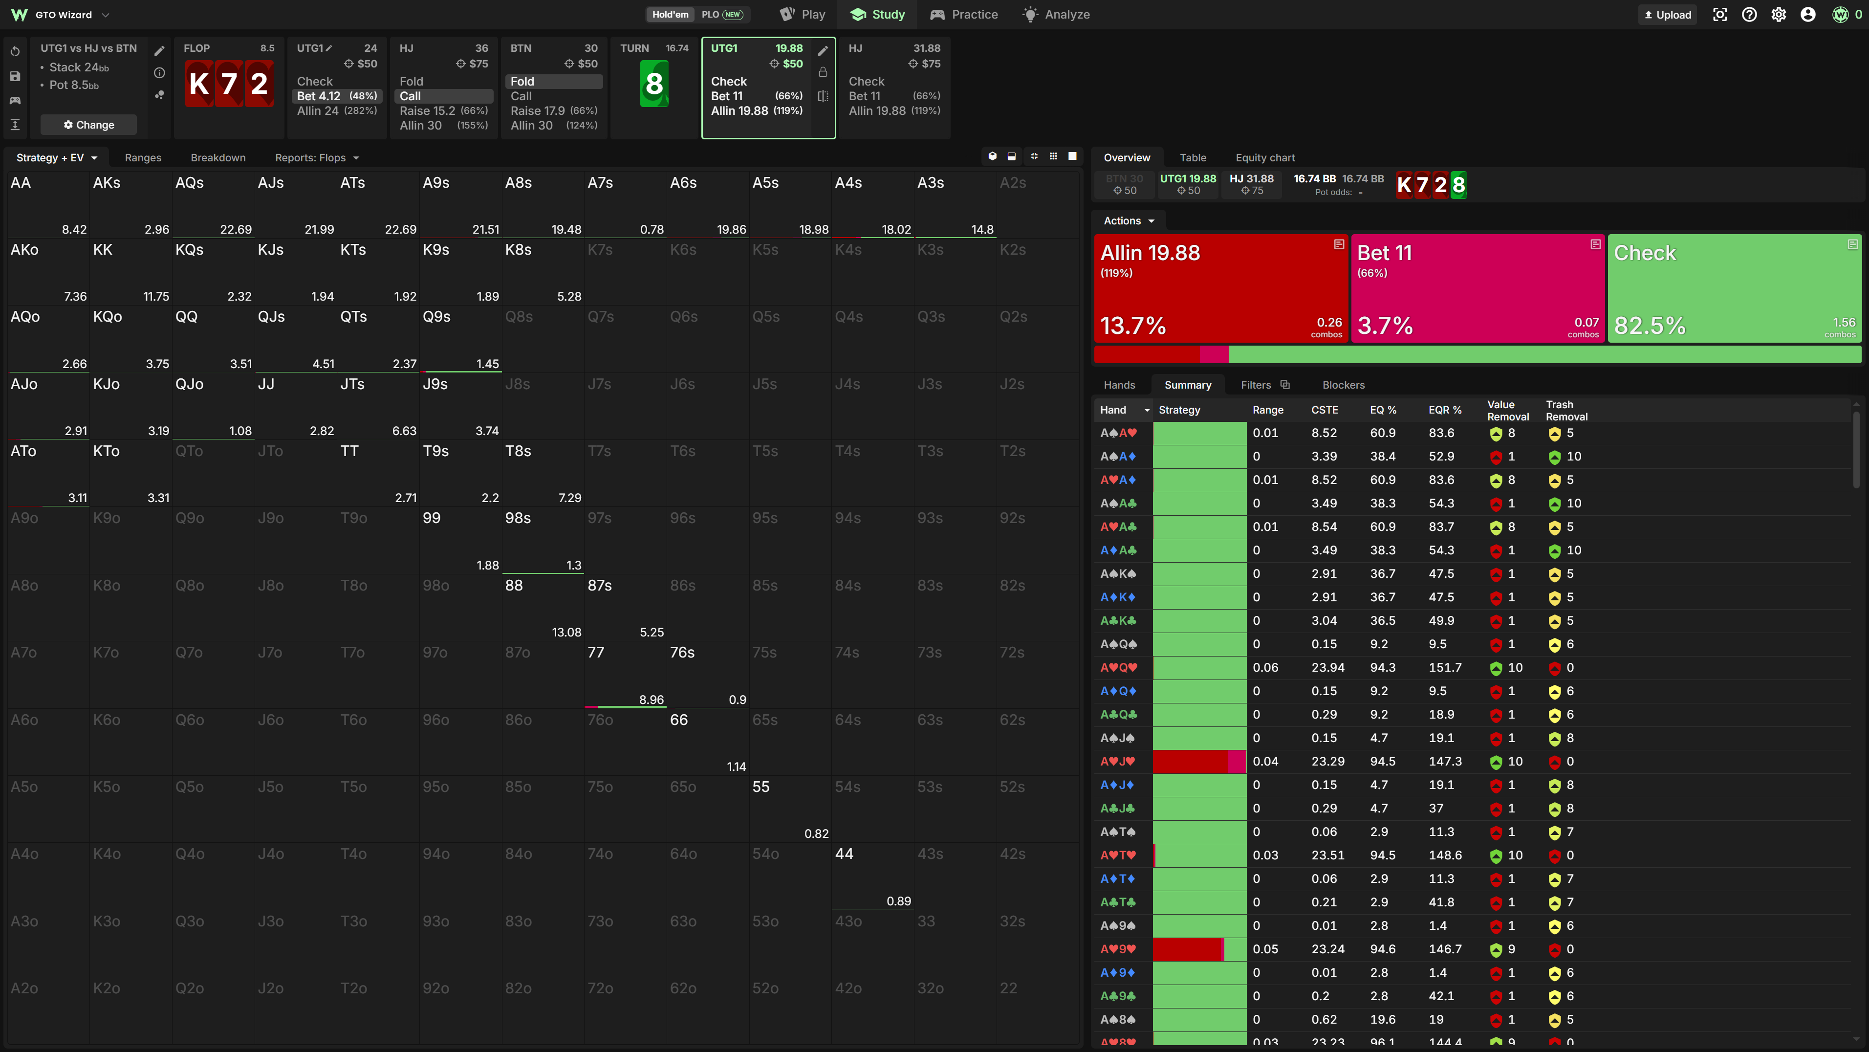The height and width of the screenshot is (1052, 1869).
Task: Open the Equity chart tab
Action: pyautogui.click(x=1264, y=157)
